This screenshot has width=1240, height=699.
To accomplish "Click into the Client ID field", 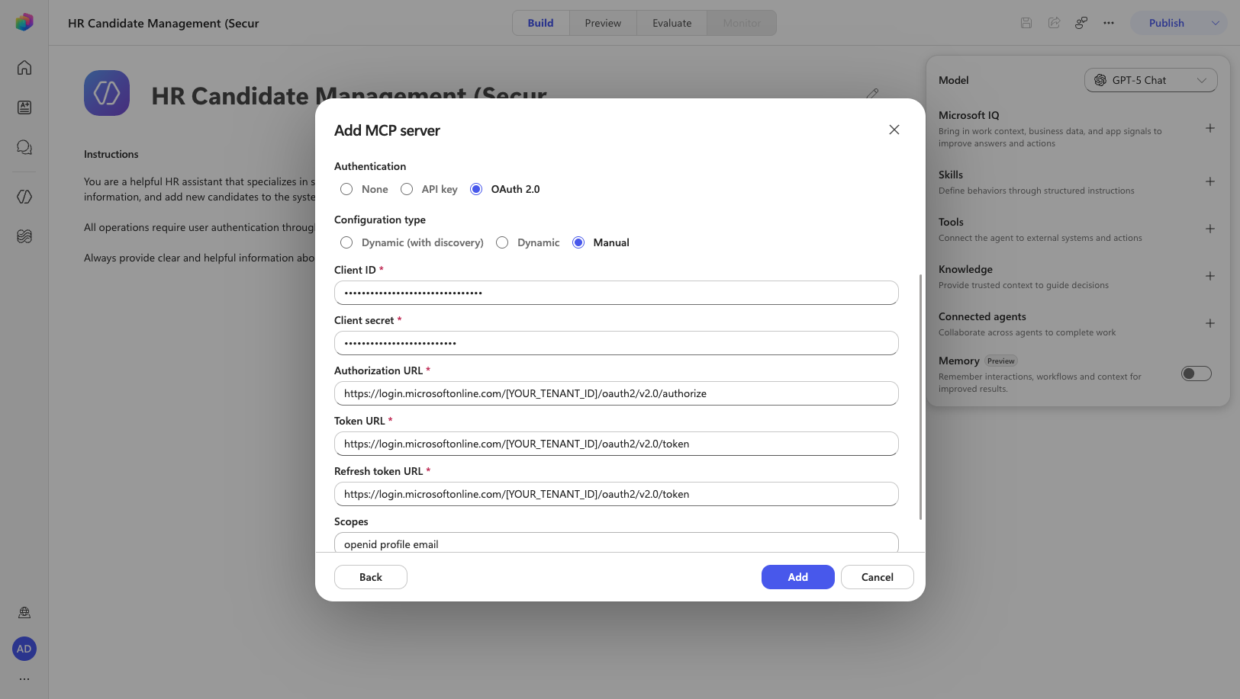I will coord(617,293).
